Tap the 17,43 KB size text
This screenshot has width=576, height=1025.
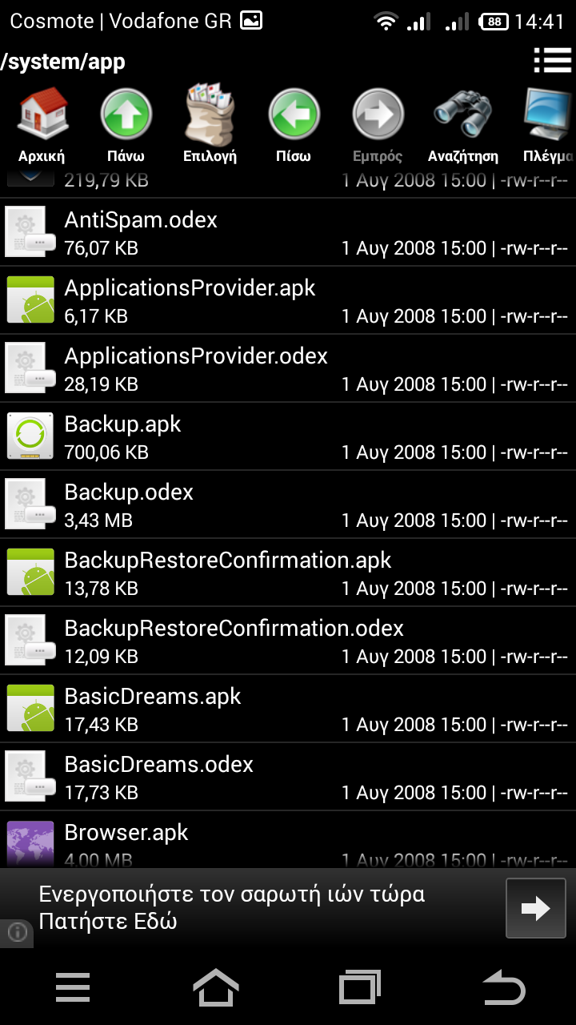click(101, 726)
